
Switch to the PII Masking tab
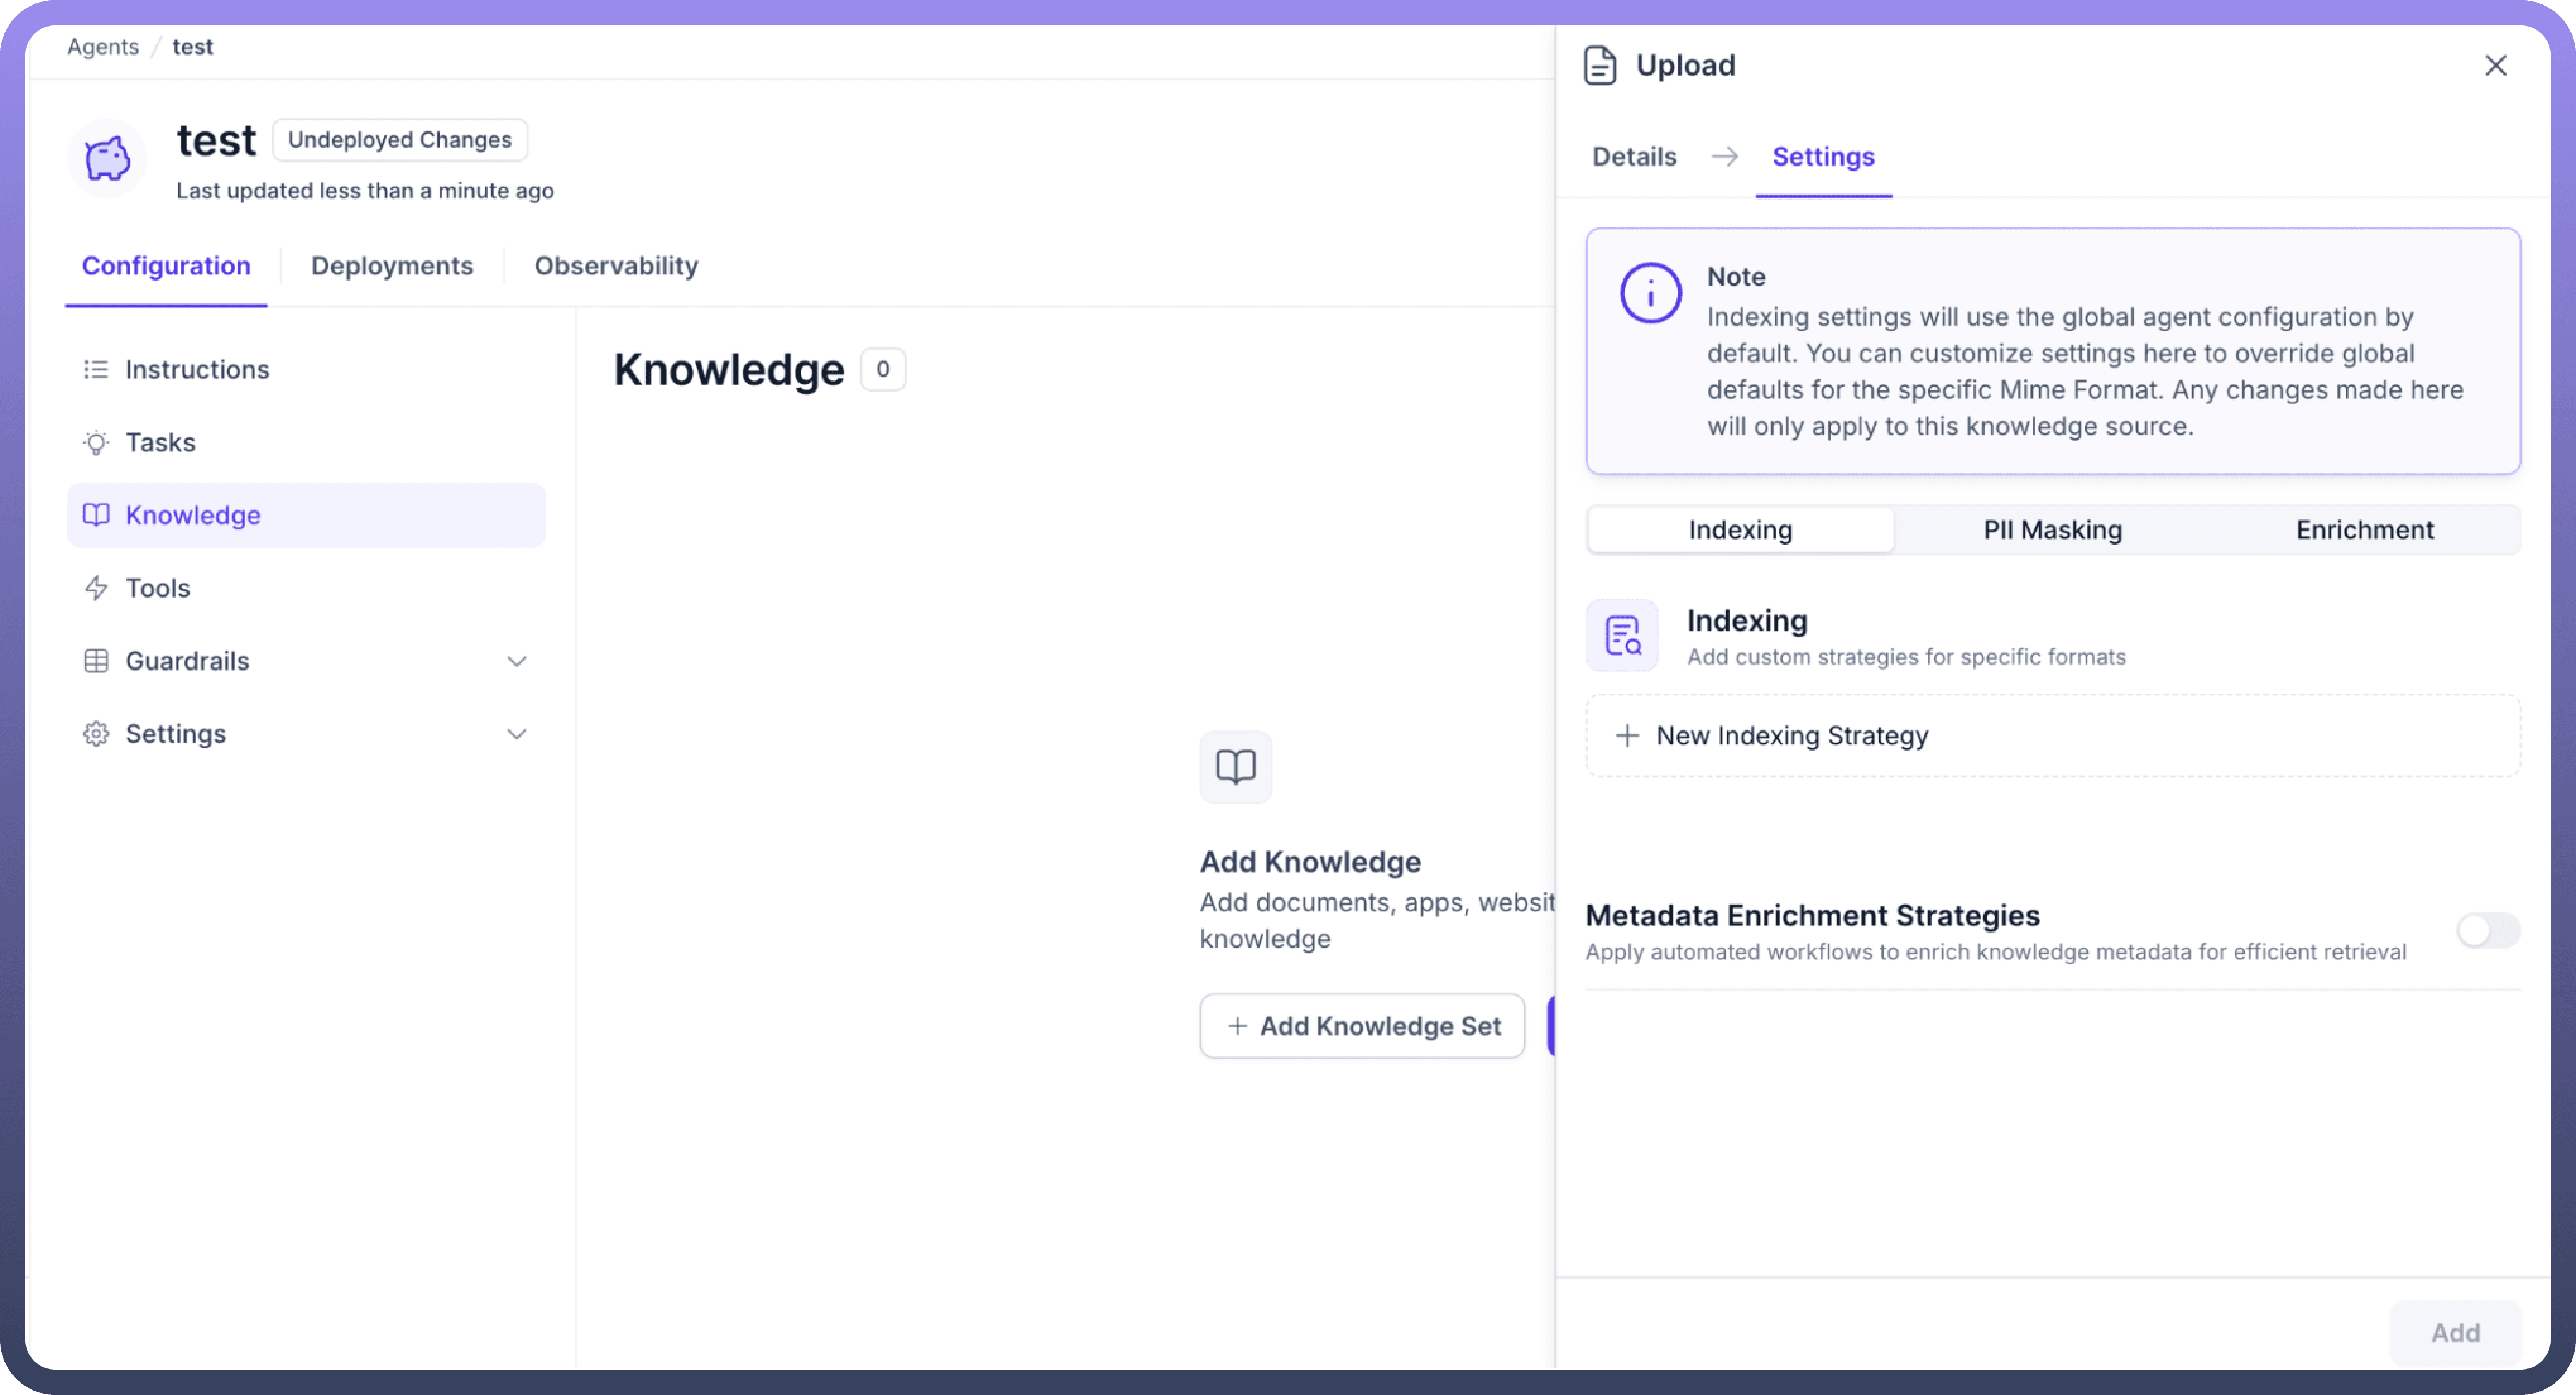point(2052,530)
